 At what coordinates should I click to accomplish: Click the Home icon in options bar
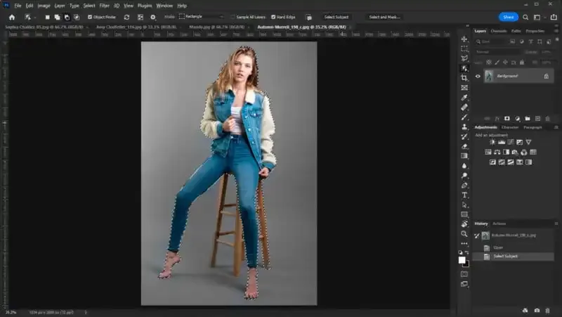[x=11, y=17]
